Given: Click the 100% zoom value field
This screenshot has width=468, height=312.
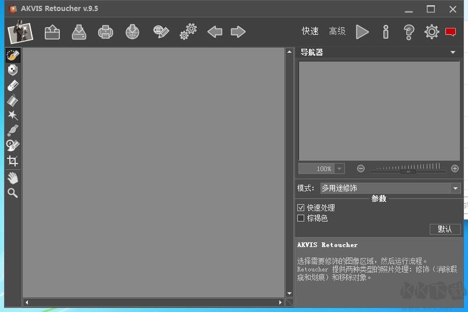Looking at the screenshot, I should point(316,169).
